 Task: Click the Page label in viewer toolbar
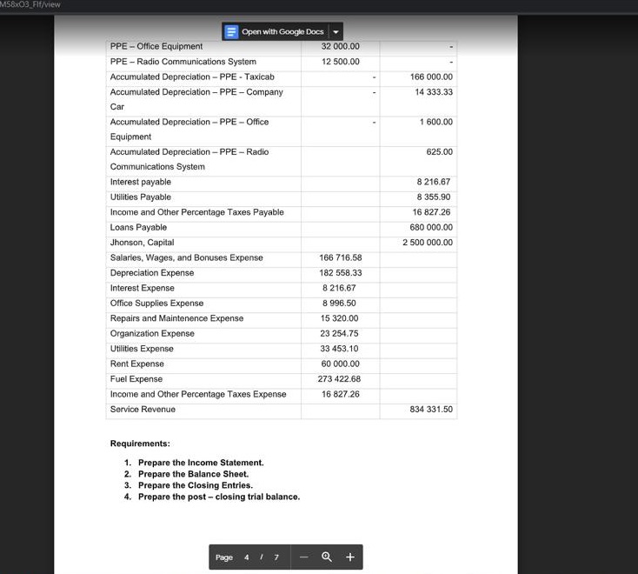[x=224, y=557]
